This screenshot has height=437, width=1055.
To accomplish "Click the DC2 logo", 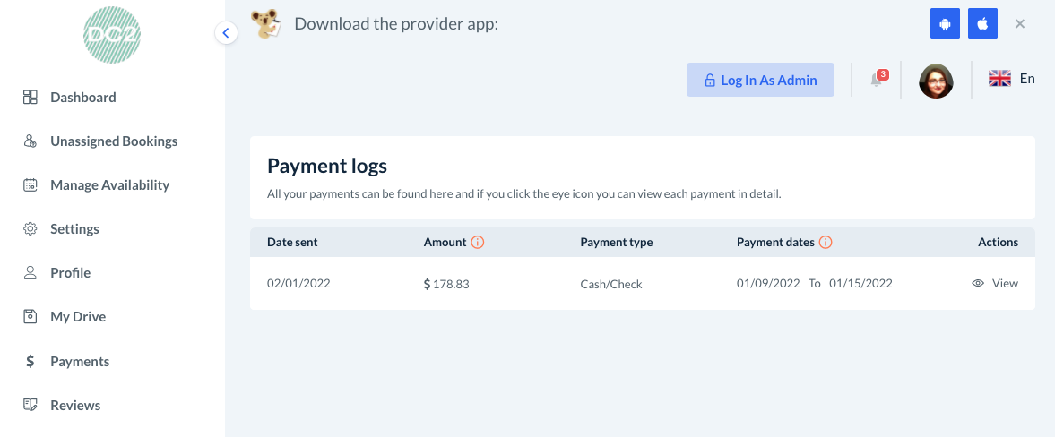I will click(112, 35).
